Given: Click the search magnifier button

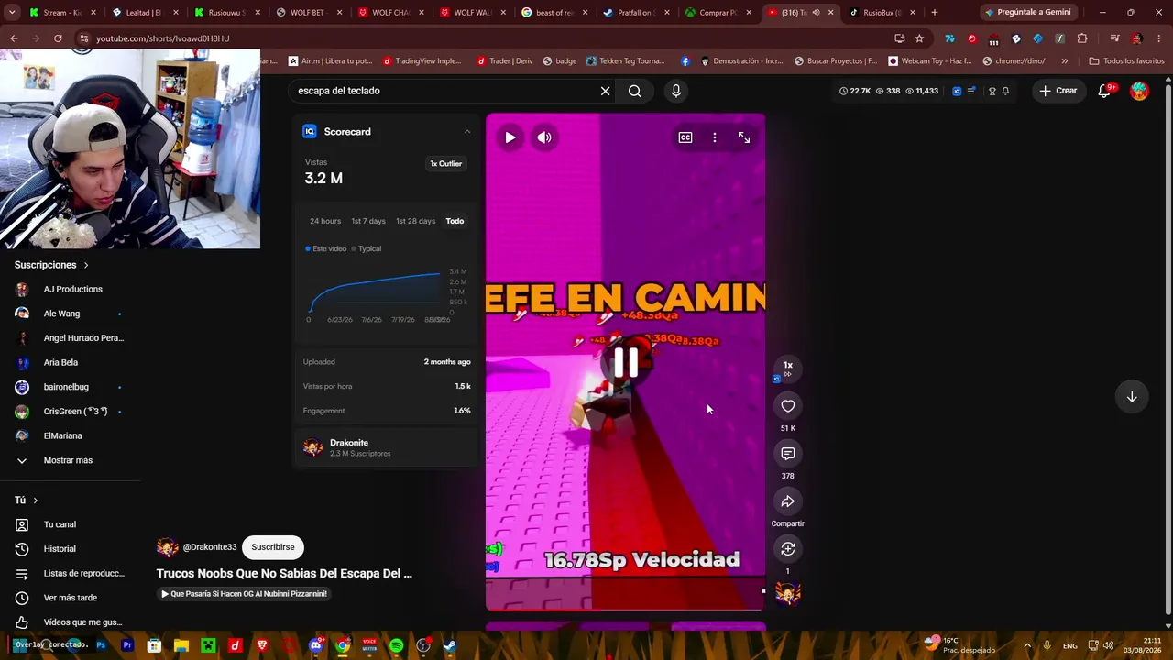Looking at the screenshot, I should coord(634,91).
